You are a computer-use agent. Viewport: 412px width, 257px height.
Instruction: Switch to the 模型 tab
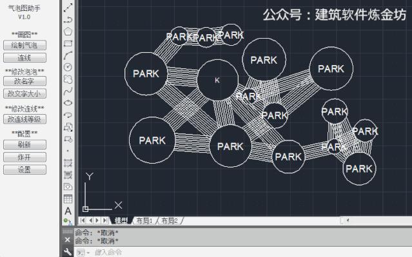point(121,221)
